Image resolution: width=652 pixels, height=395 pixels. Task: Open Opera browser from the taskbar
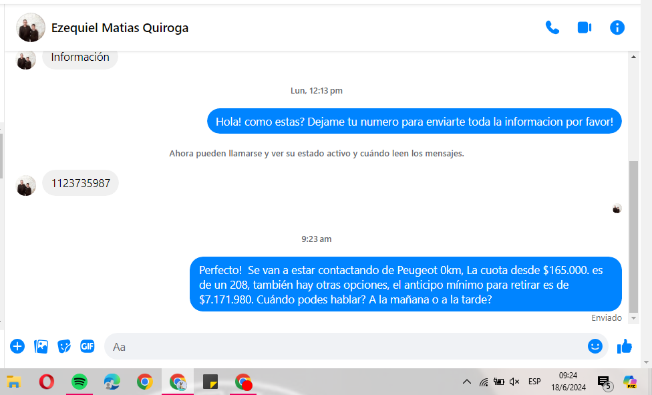(x=47, y=382)
